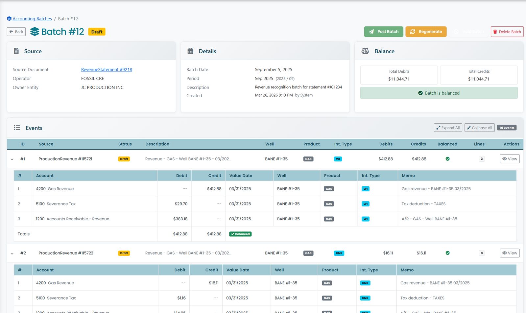
Task: Click the Batch Date September 5, 2025 value
Action: pos(274,69)
